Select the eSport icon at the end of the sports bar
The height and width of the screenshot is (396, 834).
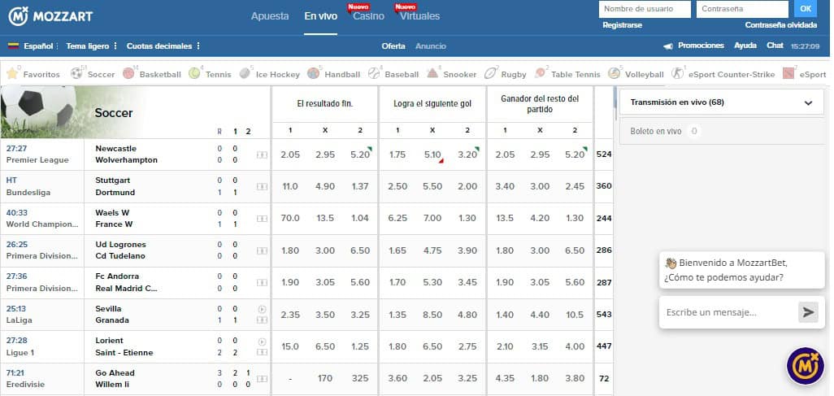tap(788, 73)
